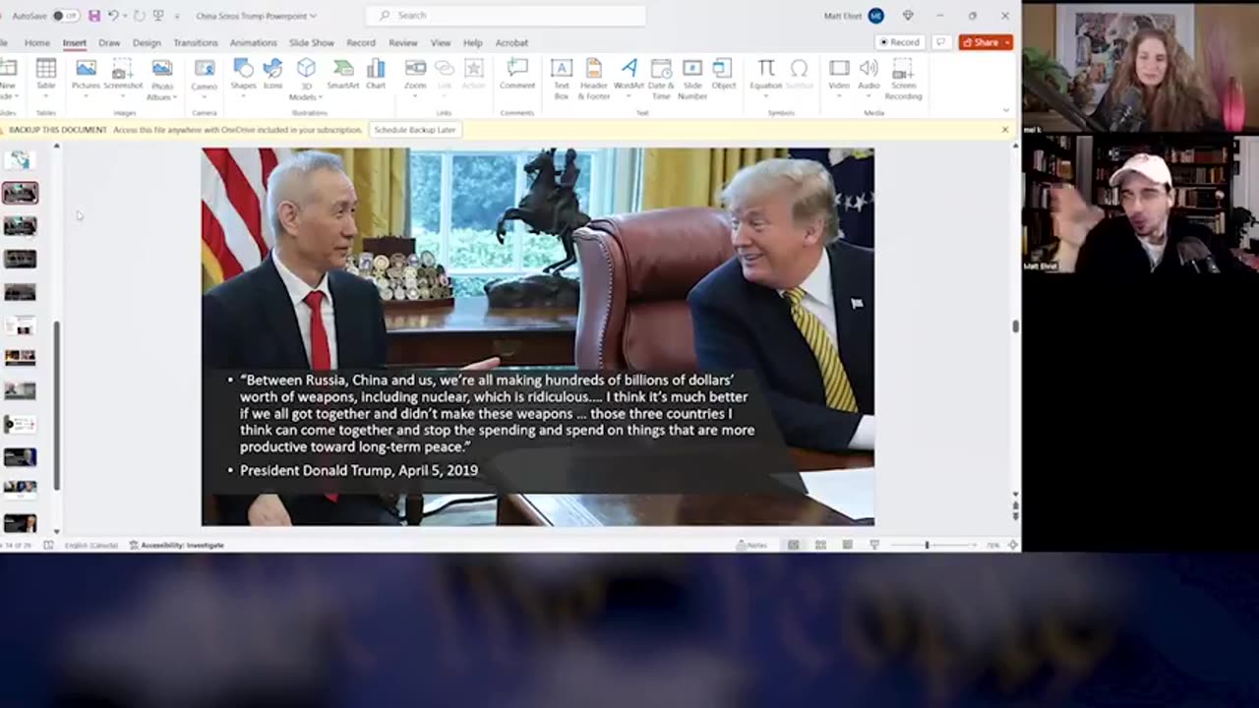
Task: Click the Comment insert icon
Action: (517, 76)
